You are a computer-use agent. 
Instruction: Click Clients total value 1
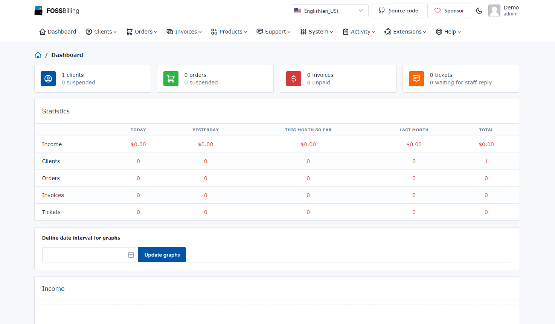click(x=486, y=161)
